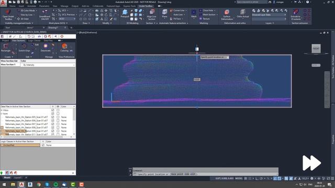Select the Model layout tab
The width and height of the screenshot is (335, 188).
(7, 178)
